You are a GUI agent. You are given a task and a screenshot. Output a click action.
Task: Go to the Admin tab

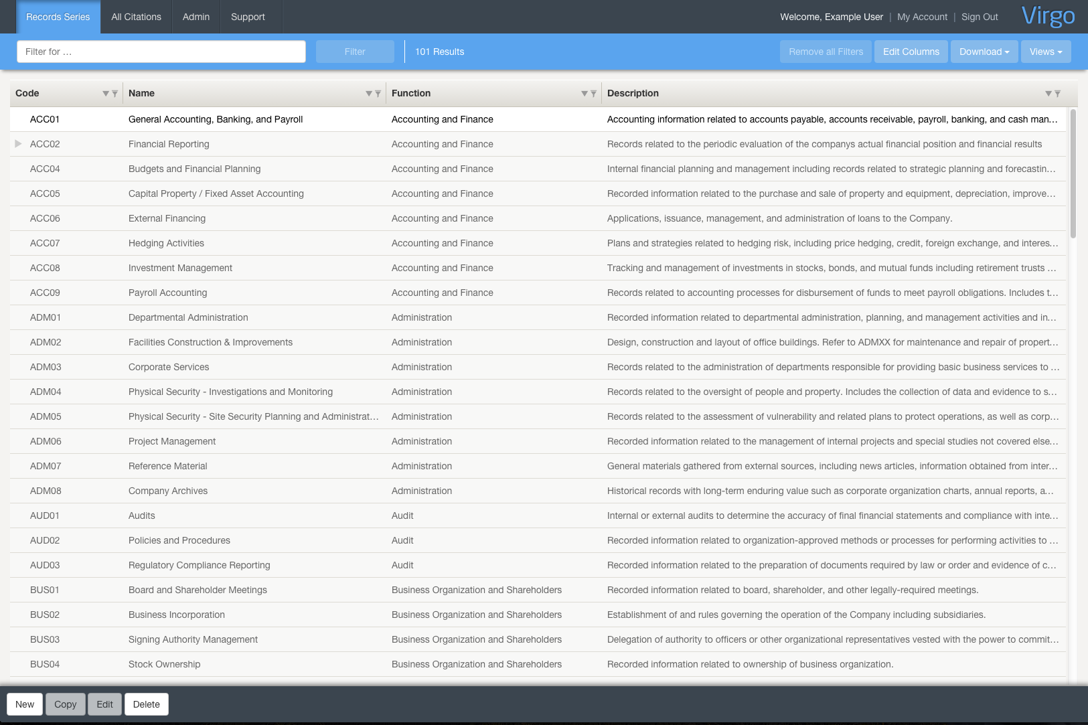coord(196,17)
